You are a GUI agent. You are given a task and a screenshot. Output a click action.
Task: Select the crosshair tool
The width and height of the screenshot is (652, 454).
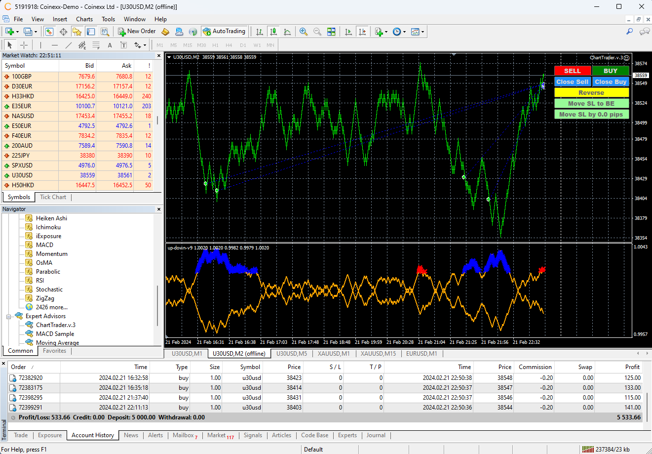tap(24, 45)
